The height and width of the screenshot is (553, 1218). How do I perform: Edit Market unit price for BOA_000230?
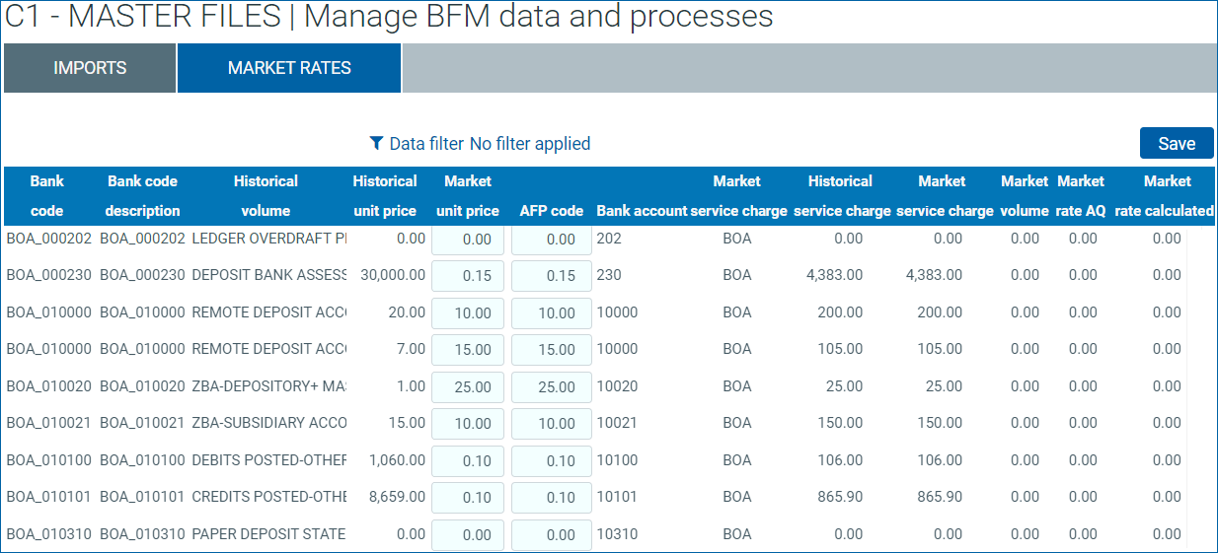coord(468,276)
